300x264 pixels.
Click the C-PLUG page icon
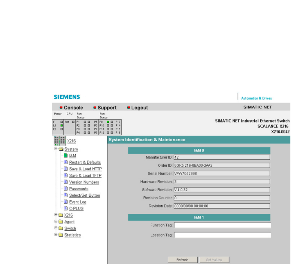click(66, 208)
